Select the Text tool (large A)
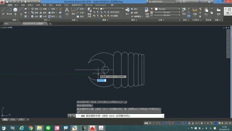 click(x=67, y=10)
